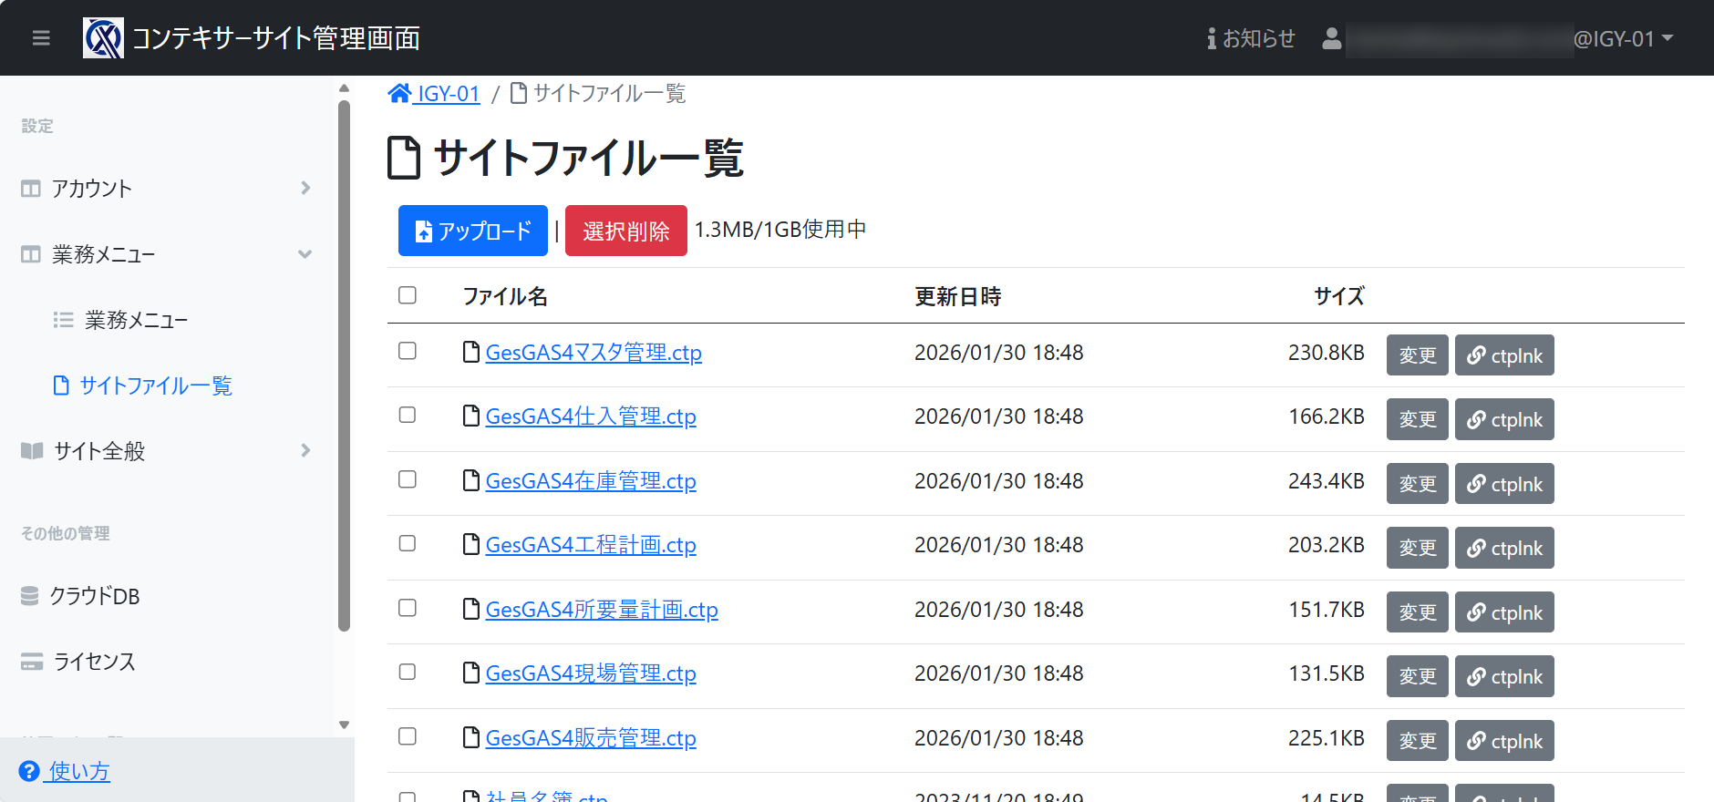Open サイトファイル一覧 in the sidebar
Image resolution: width=1714 pixels, height=802 pixels.
click(x=155, y=386)
